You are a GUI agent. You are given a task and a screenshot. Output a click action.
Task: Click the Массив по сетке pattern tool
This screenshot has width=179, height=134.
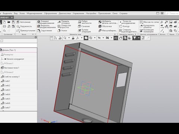(x=149, y=22)
